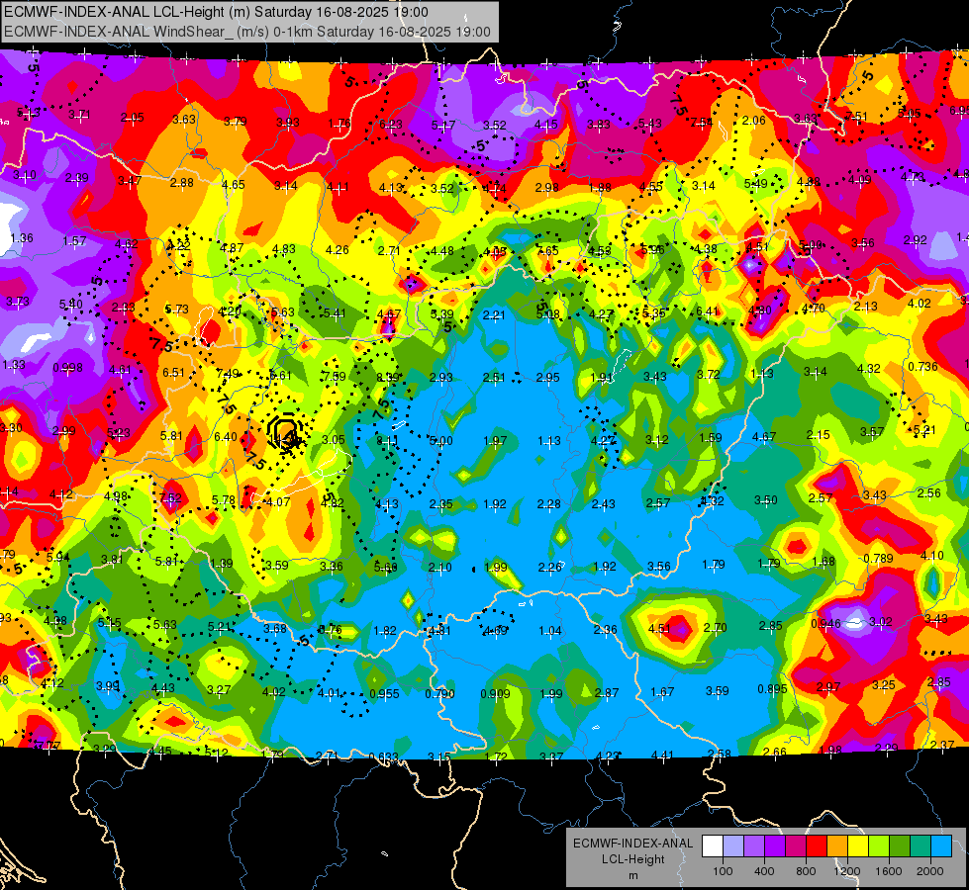The width and height of the screenshot is (969, 890).
Task: Pick the vivid violet legend swatch
Action: (x=775, y=846)
